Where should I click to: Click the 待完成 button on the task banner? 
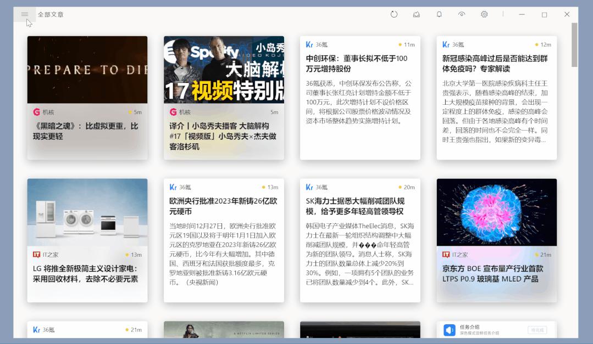tap(537, 329)
